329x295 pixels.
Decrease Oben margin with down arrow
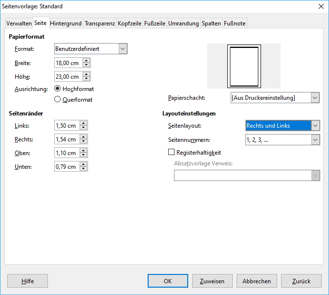84,155
